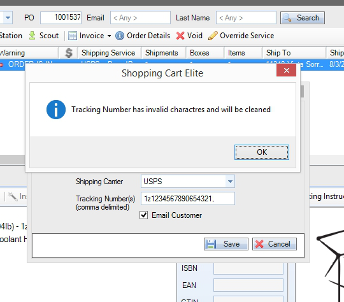This screenshot has height=302, width=344.
Task: Open Order Details from toolbar
Action: point(143,36)
